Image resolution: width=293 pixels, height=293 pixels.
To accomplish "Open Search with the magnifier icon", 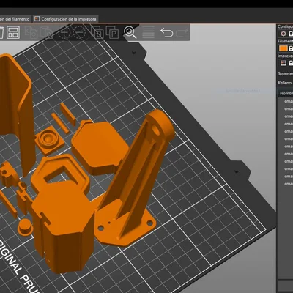I will point(130,32).
